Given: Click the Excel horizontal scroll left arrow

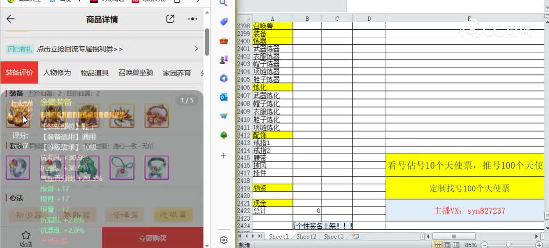Looking at the screenshot, I should [x=429, y=237].
